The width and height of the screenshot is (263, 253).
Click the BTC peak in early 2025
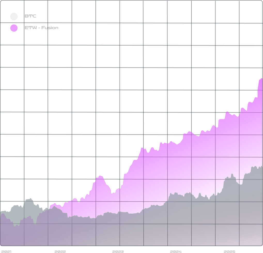coord(232,174)
